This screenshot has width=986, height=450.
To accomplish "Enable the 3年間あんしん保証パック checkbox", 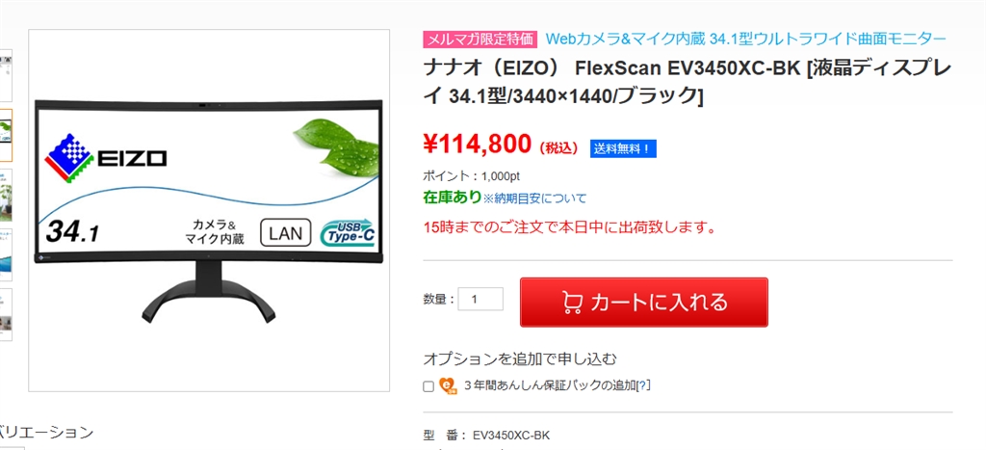I will click(x=428, y=386).
